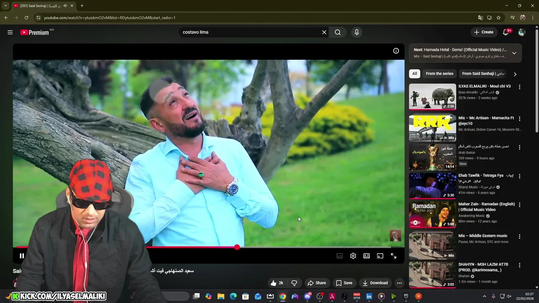Show hidden system tray icons
The height and width of the screenshot is (303, 539).
[x=484, y=296]
